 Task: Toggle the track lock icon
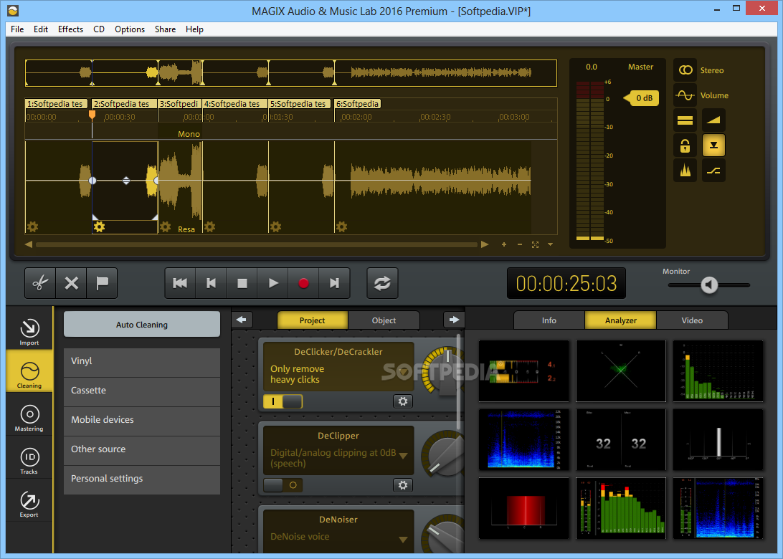(x=685, y=145)
